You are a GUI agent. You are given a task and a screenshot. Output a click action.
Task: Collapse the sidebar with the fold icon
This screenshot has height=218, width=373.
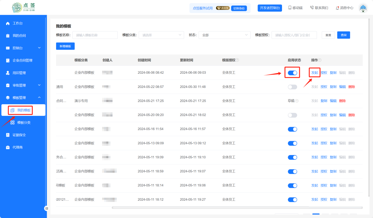click(47, 208)
